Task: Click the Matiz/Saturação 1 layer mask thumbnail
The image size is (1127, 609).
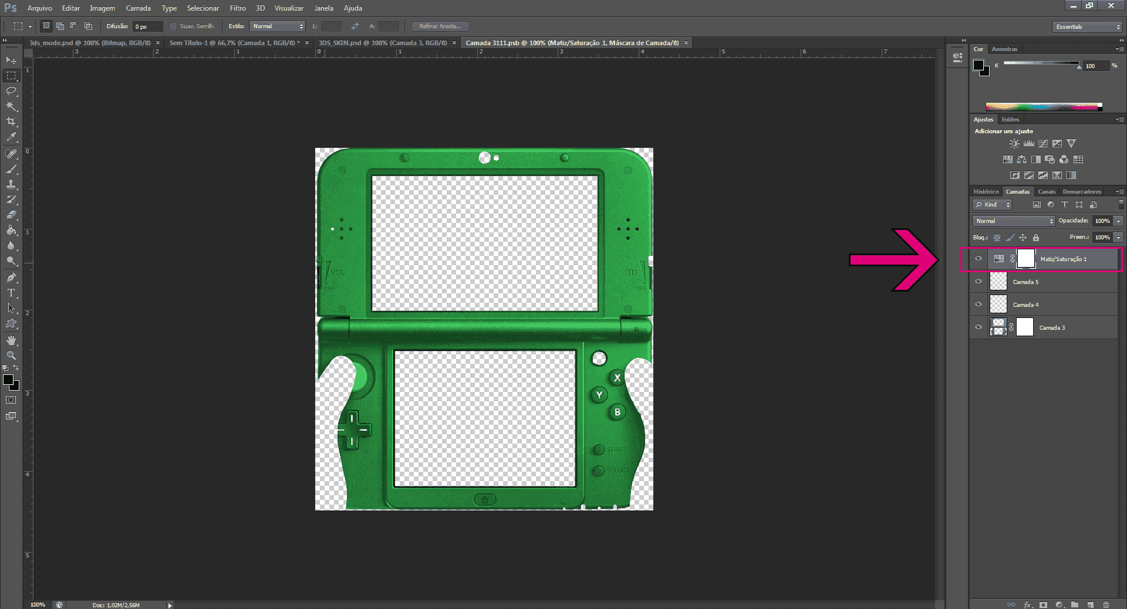Action: point(1025,258)
